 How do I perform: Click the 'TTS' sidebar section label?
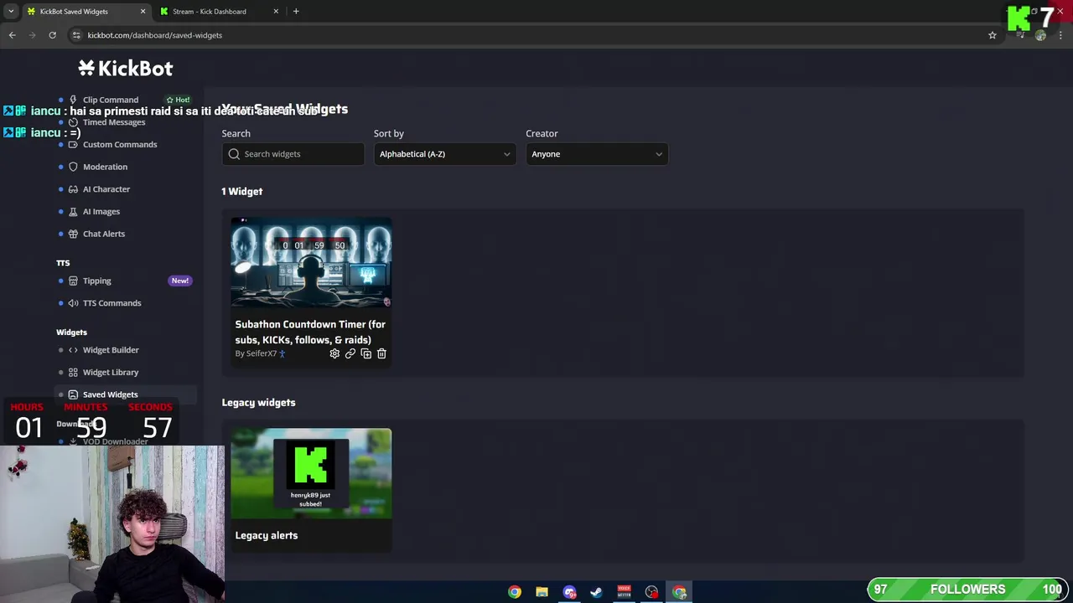click(63, 263)
